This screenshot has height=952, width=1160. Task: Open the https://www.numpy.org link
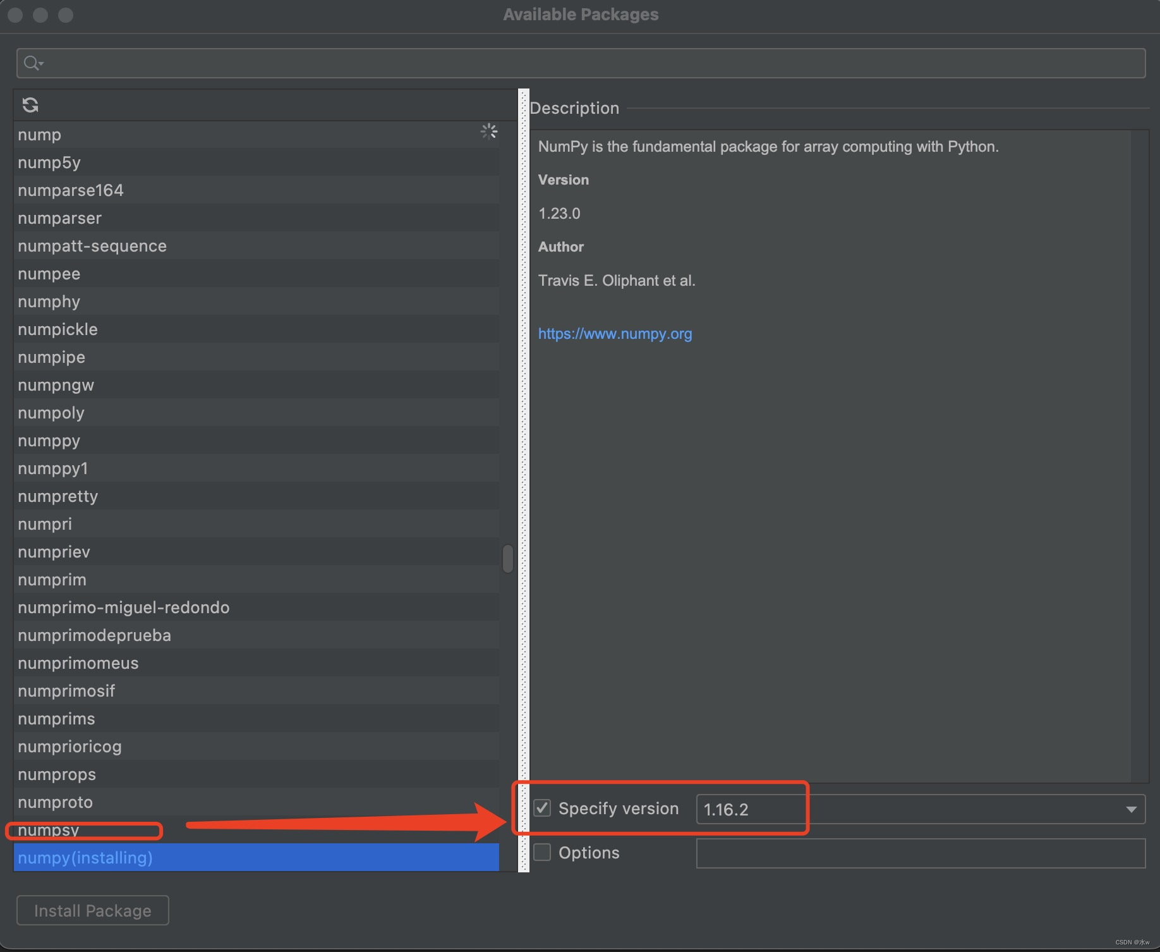(615, 334)
